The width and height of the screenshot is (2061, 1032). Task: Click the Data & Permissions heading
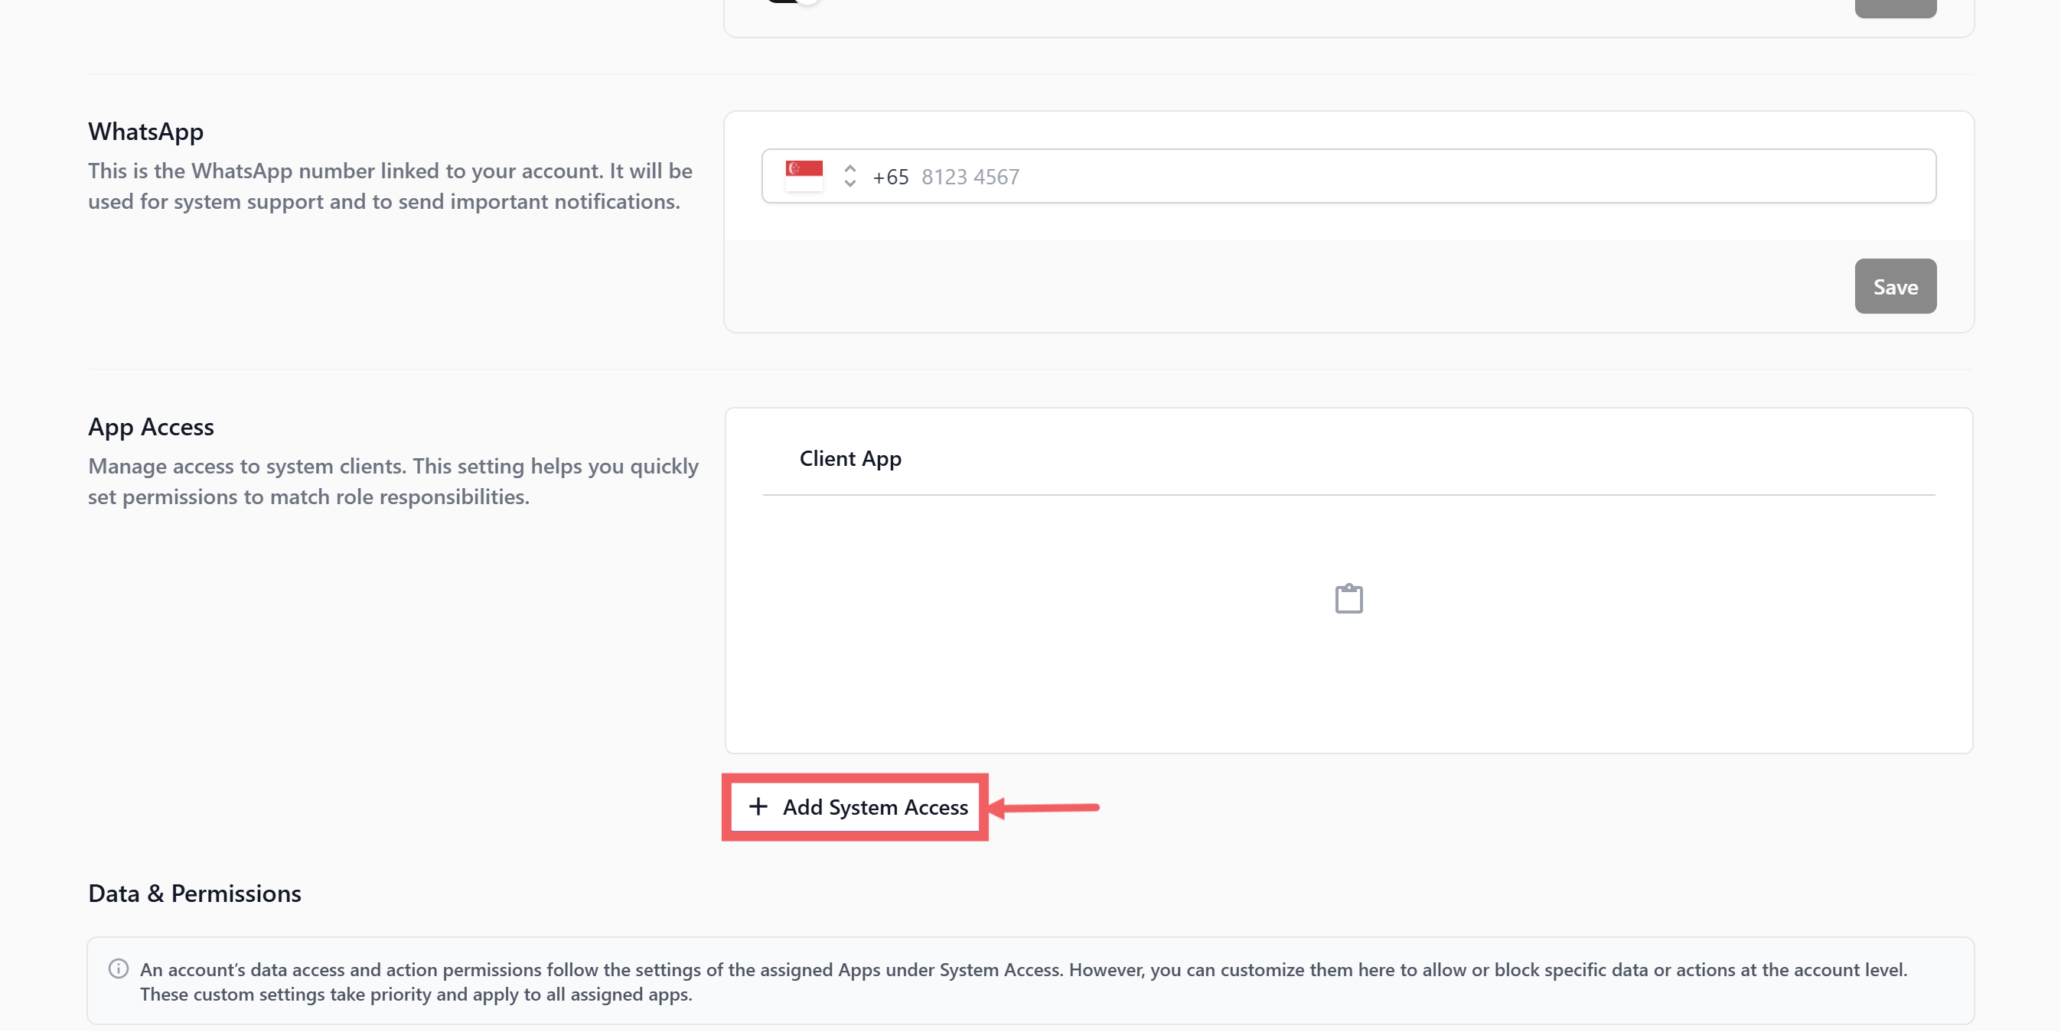coord(194,893)
